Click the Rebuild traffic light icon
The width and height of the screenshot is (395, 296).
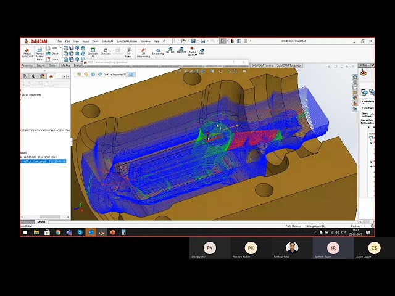tap(232, 41)
